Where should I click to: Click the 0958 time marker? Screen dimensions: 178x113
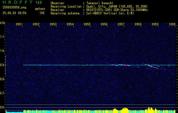point(138,24)
